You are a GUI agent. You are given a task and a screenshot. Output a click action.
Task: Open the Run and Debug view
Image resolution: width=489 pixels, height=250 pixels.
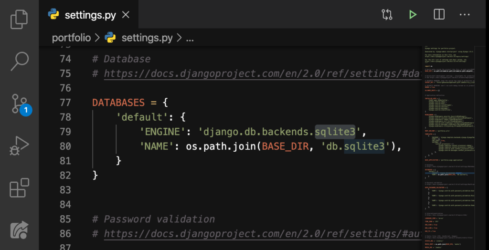pyautogui.click(x=19, y=146)
